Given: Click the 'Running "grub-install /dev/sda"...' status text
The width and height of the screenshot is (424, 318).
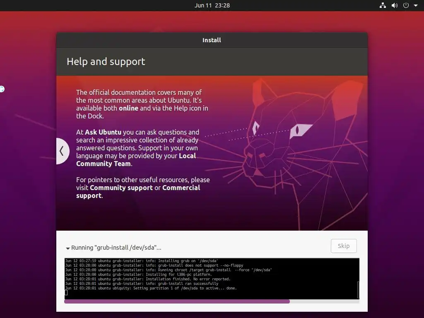Looking at the screenshot, I should (116, 248).
